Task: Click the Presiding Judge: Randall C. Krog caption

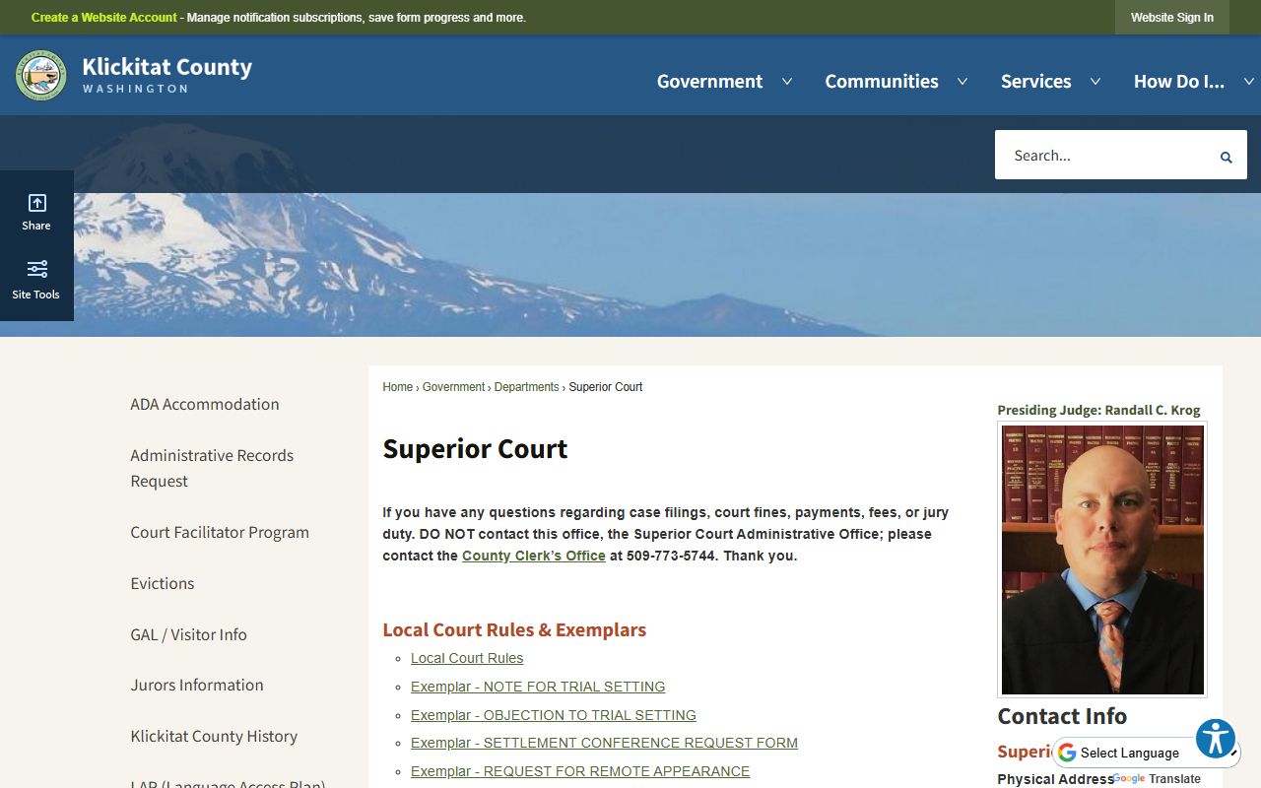Action: 1098,410
